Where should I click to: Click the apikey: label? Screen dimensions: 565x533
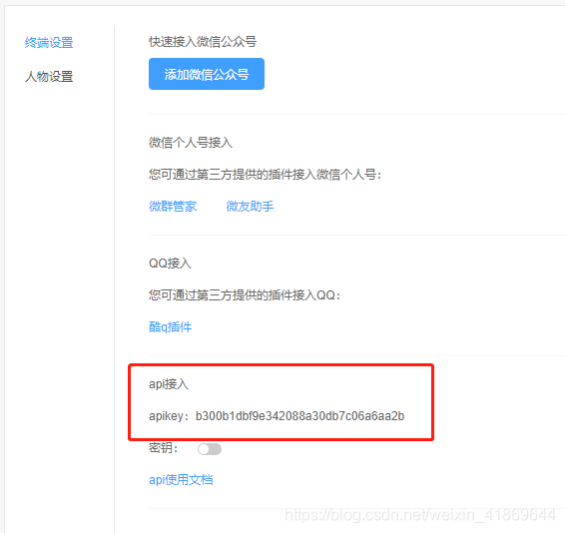(169, 416)
